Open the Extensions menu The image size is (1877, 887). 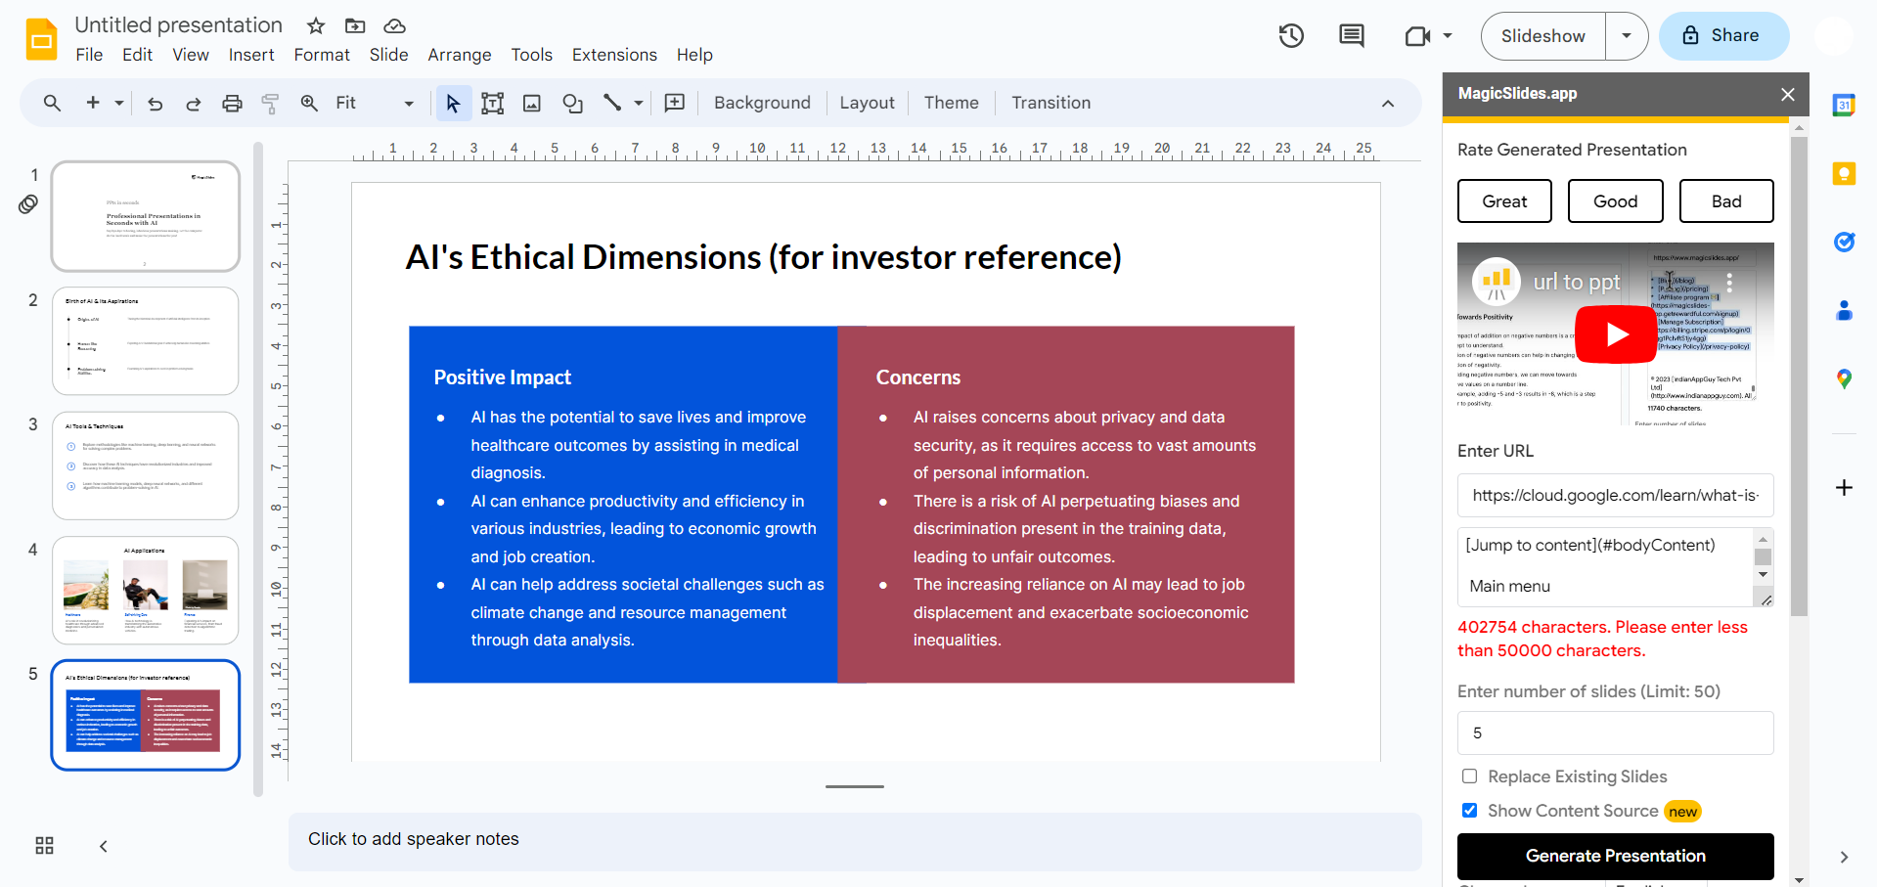[x=613, y=55]
